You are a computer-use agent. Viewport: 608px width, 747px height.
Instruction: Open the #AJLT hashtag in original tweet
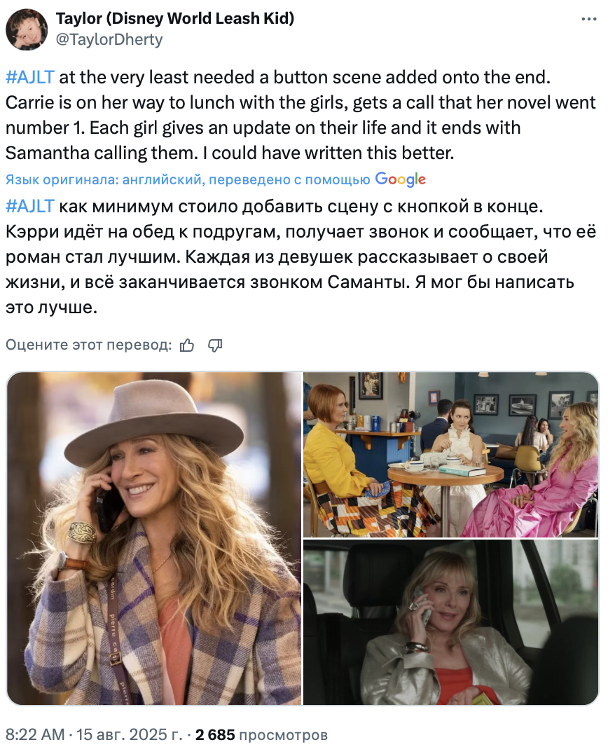(30, 77)
